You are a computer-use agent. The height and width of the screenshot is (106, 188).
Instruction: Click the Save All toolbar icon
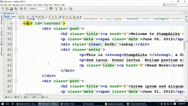tap(16, 9)
